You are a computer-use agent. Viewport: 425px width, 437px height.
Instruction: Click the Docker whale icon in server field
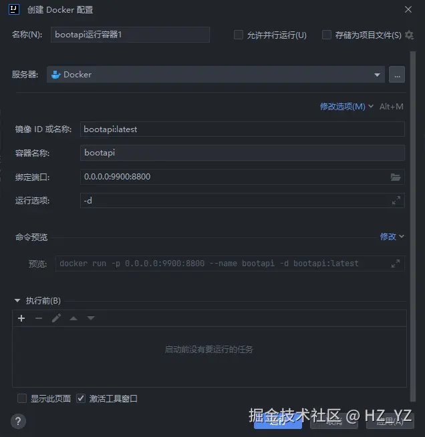pos(56,75)
